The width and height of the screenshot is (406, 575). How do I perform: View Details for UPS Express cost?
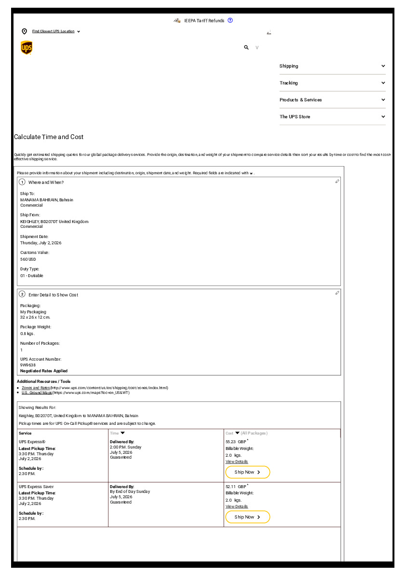(x=236, y=462)
